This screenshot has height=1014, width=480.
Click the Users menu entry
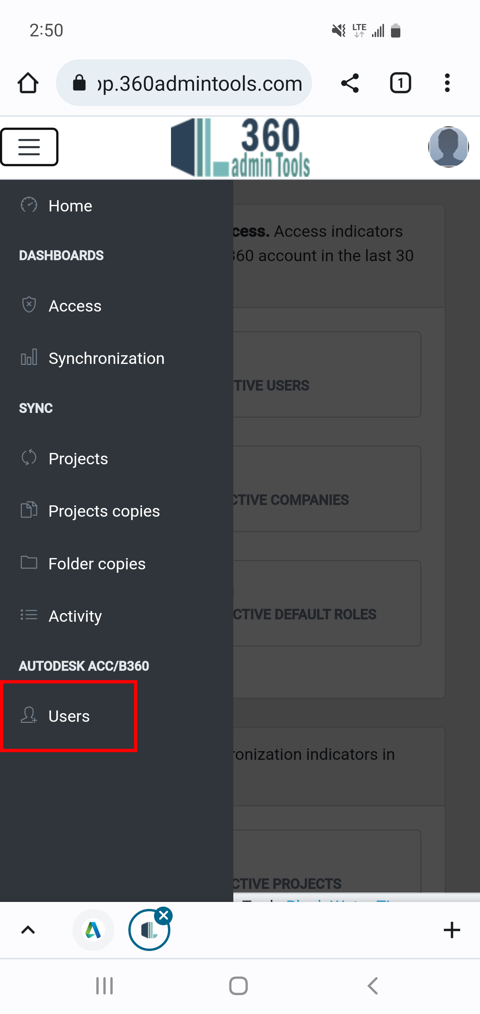[x=69, y=715]
